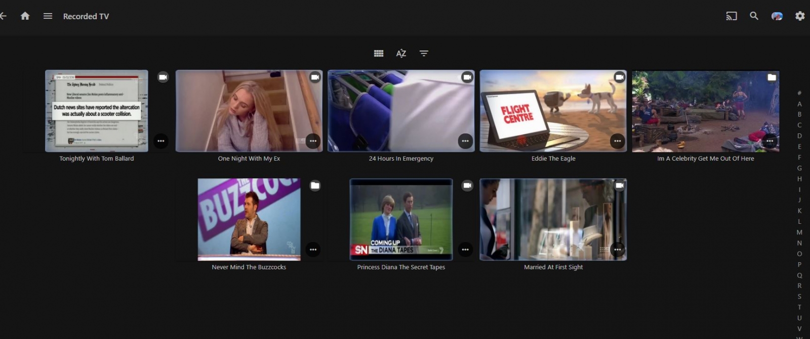Image resolution: width=810 pixels, height=339 pixels.
Task: Open more options for Never Mind The Buzzcocks
Action: coord(313,250)
